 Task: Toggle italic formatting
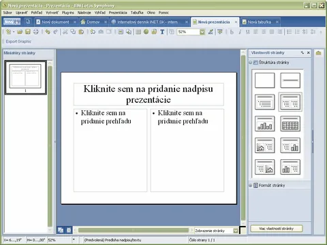pyautogui.click(x=240, y=32)
